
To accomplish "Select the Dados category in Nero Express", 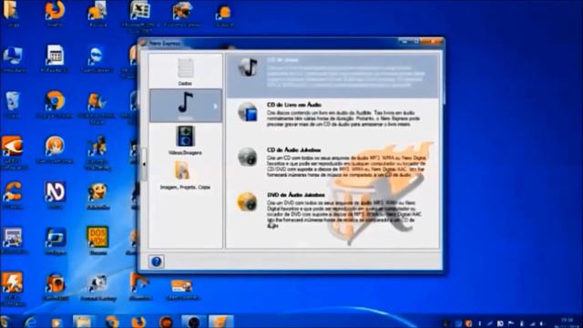I will click(x=185, y=72).
